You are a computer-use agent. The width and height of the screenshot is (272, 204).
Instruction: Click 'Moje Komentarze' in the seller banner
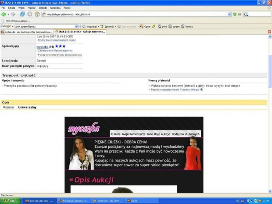tap(133, 134)
